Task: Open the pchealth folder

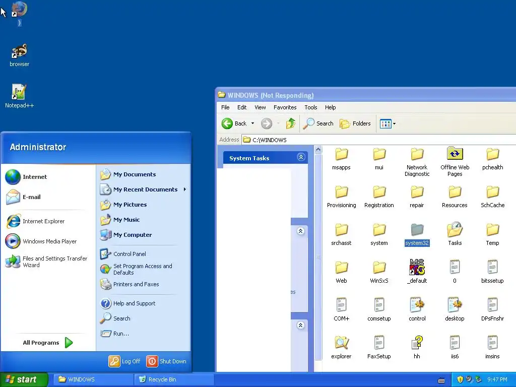Action: tap(493, 159)
